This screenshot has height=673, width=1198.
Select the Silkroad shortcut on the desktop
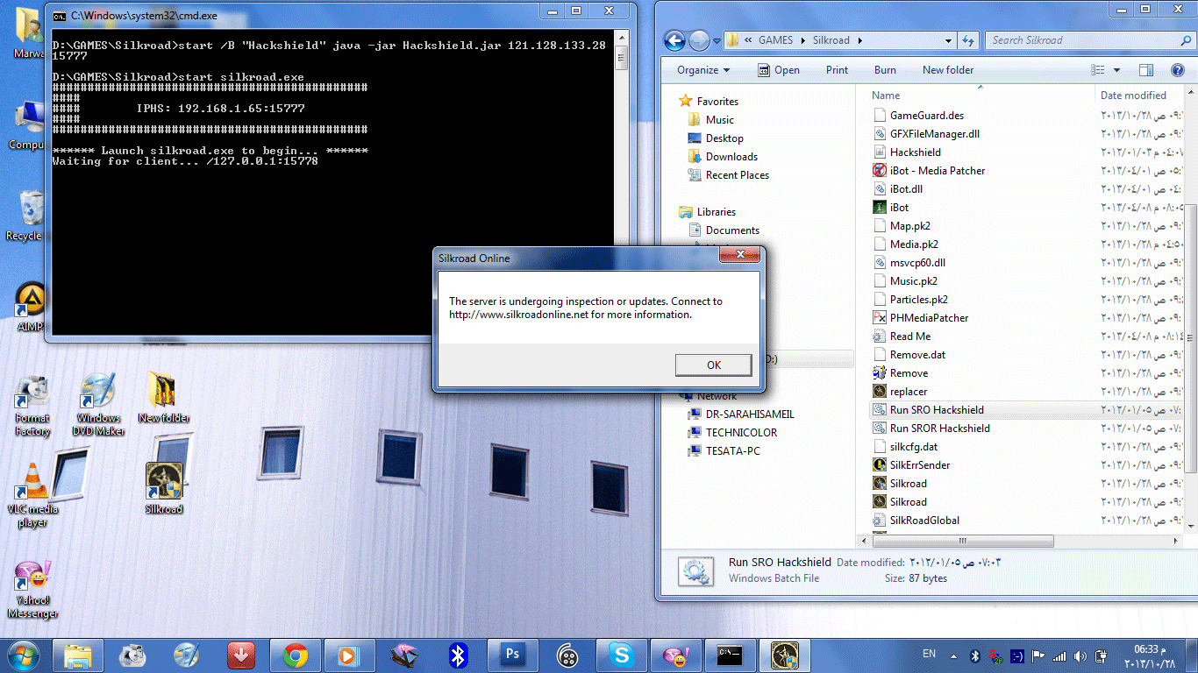(x=164, y=488)
